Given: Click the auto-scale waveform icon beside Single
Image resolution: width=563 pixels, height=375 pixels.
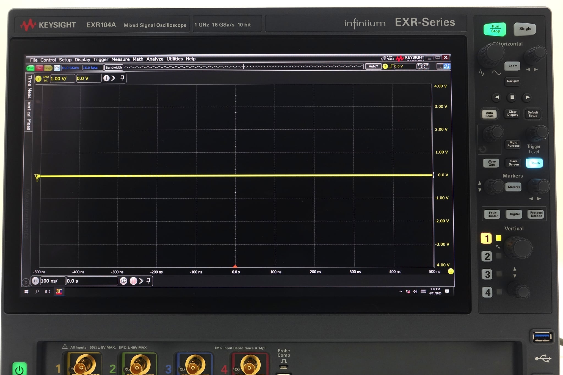Looking at the screenshot, I should pyautogui.click(x=57, y=68).
